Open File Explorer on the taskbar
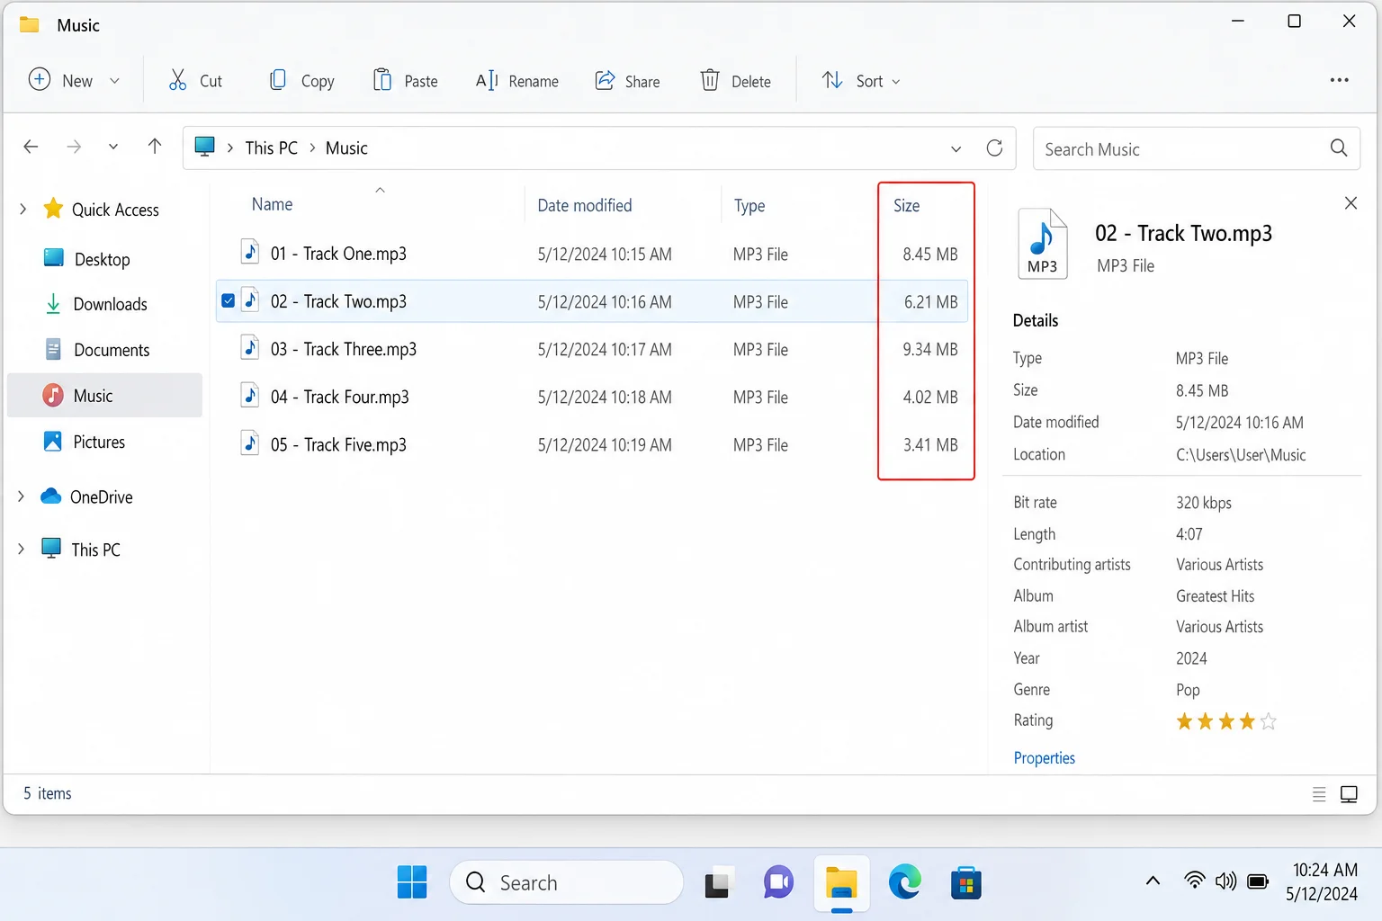Image resolution: width=1382 pixels, height=921 pixels. coord(841,883)
